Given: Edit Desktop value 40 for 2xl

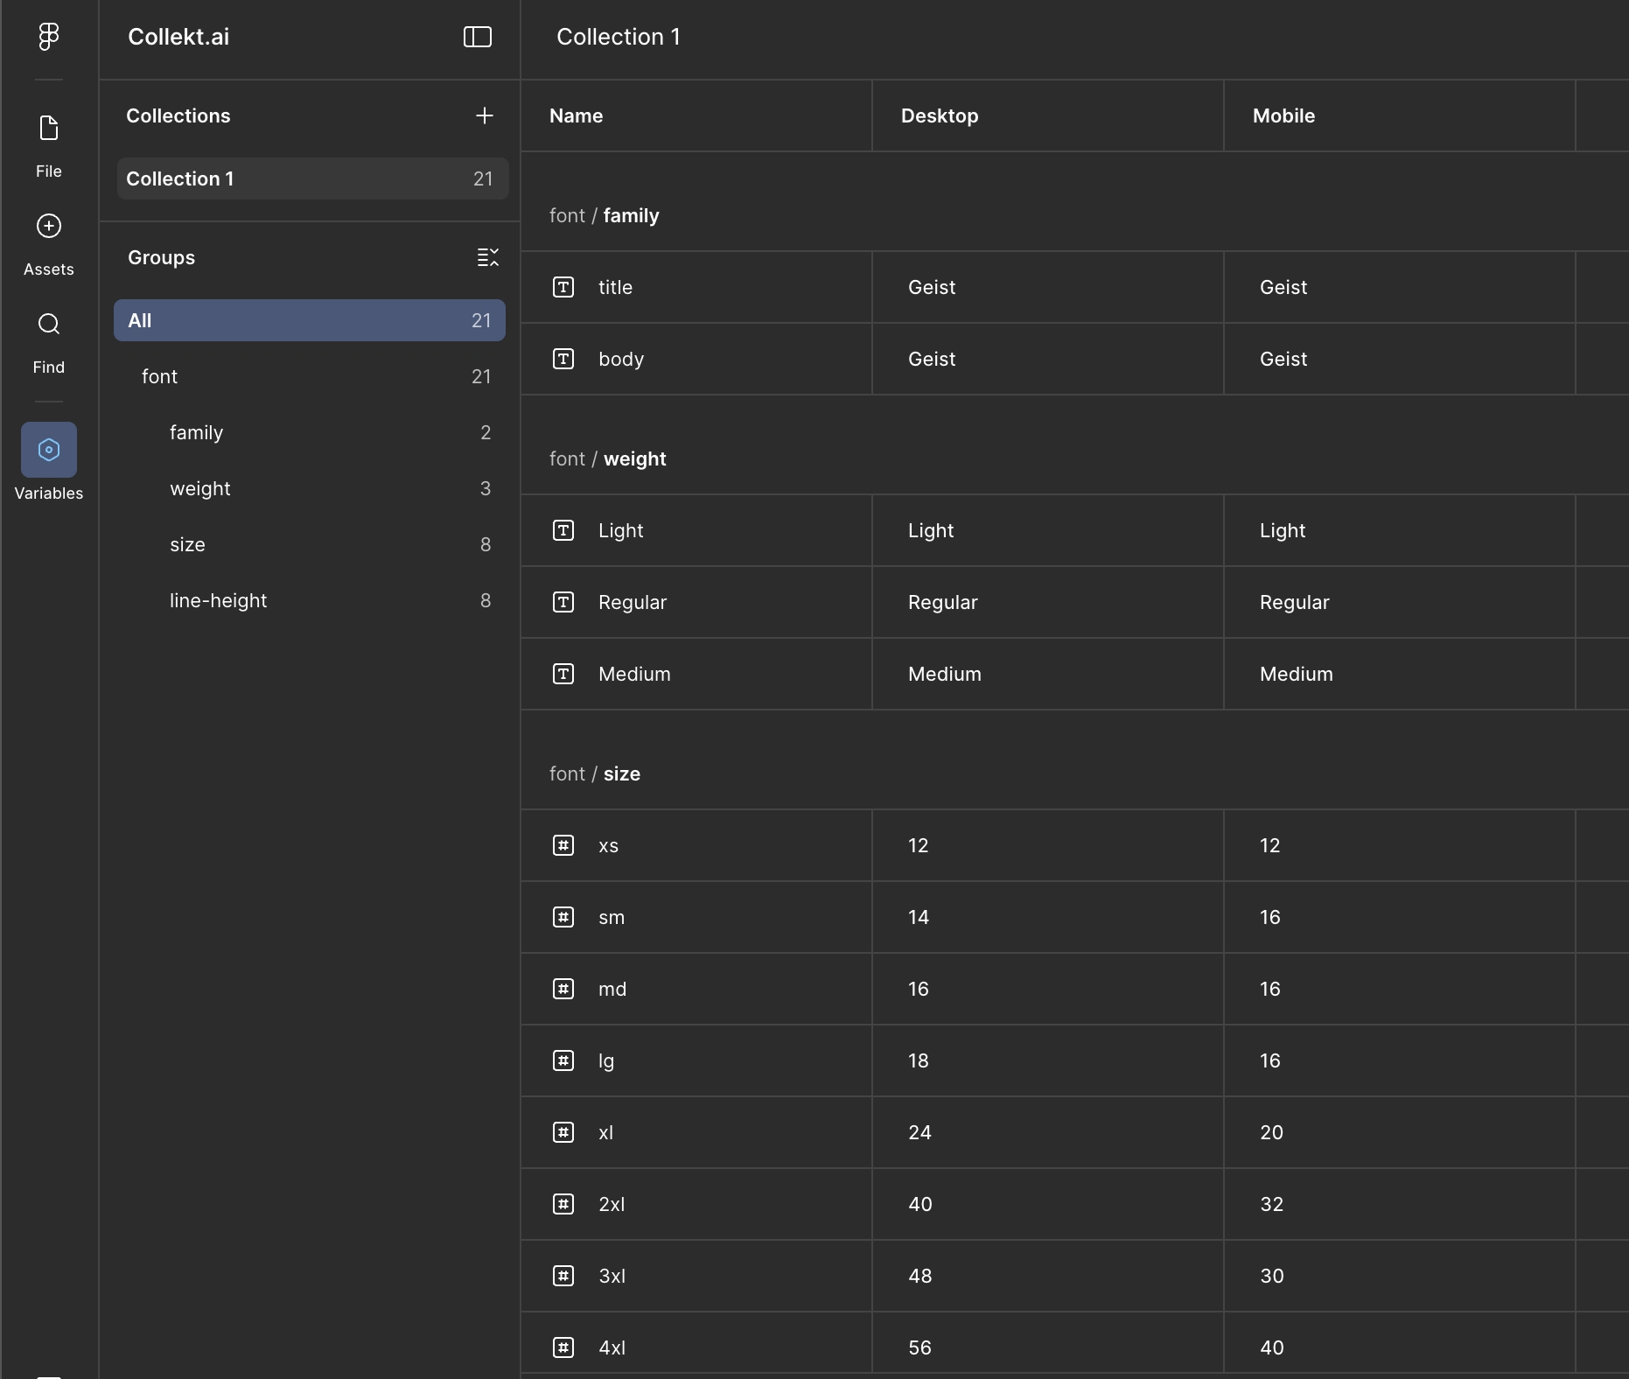Looking at the screenshot, I should pyautogui.click(x=920, y=1204).
